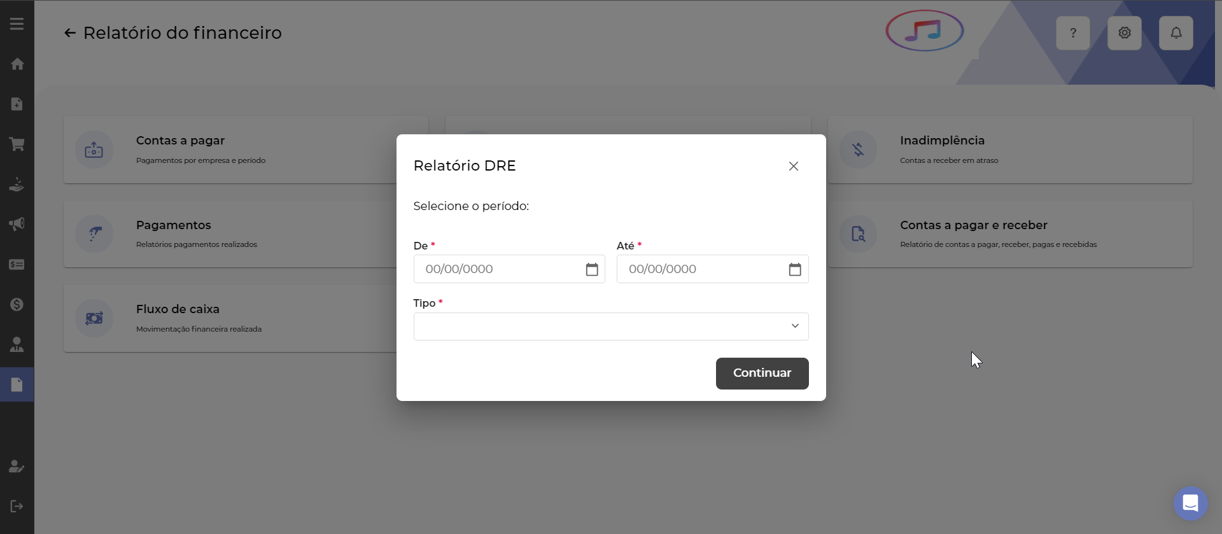1222x534 pixels.
Task: Open the help question mark button
Action: (1072, 33)
